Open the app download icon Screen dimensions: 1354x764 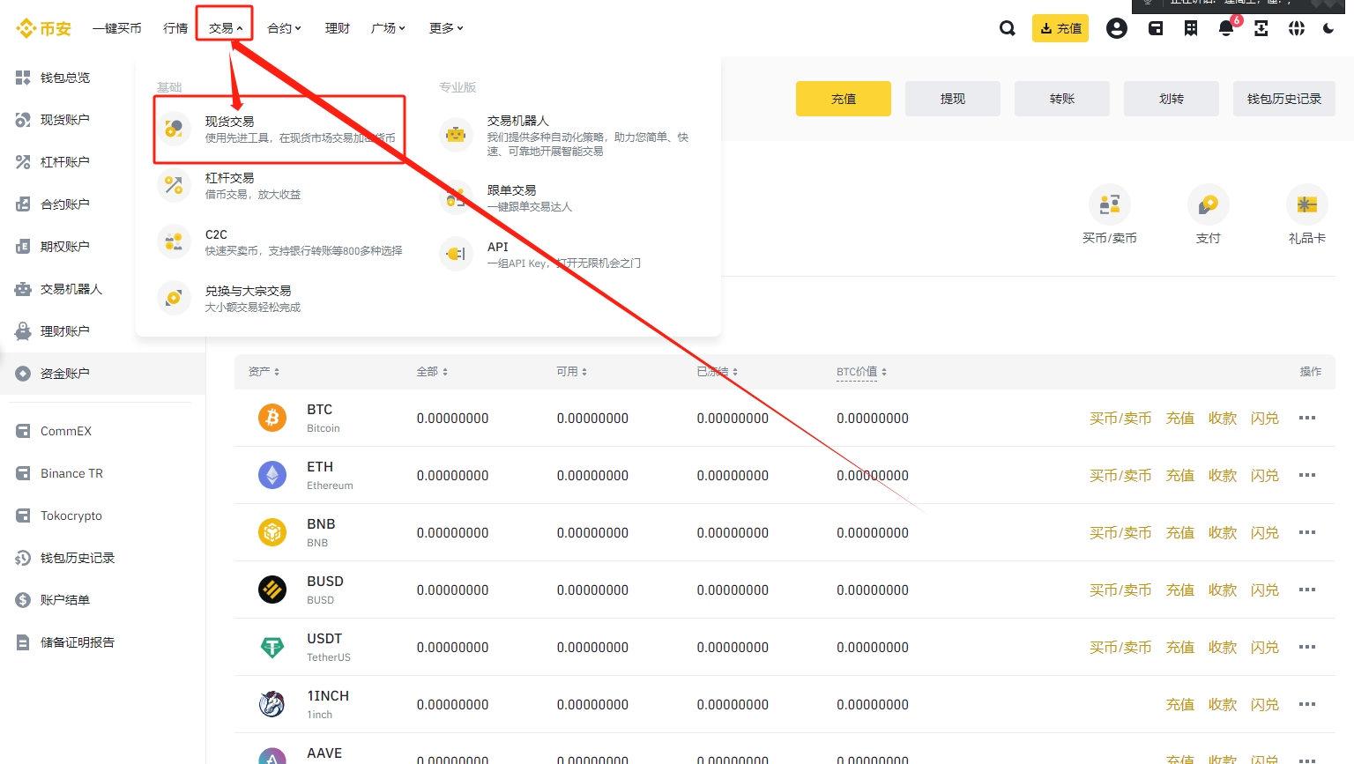point(1261,28)
